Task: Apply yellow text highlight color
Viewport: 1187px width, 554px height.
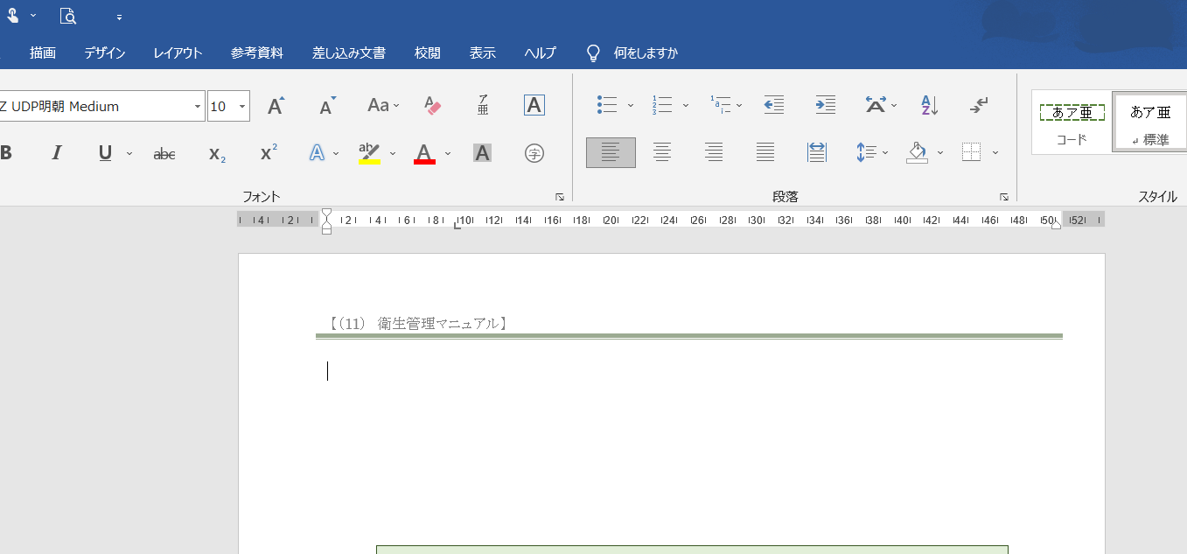Action: 369,153
